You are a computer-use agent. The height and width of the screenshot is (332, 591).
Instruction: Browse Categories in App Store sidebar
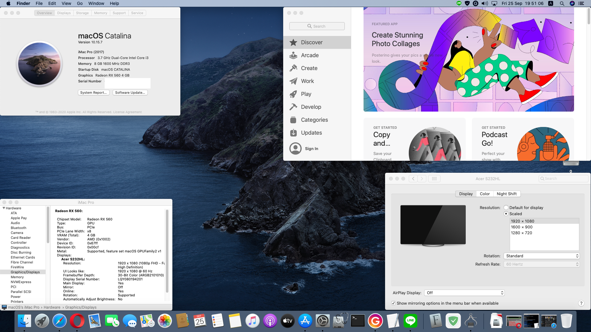tap(317, 120)
